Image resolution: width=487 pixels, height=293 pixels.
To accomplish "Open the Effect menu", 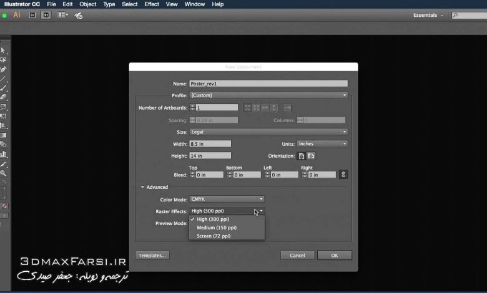I will click(x=152, y=4).
